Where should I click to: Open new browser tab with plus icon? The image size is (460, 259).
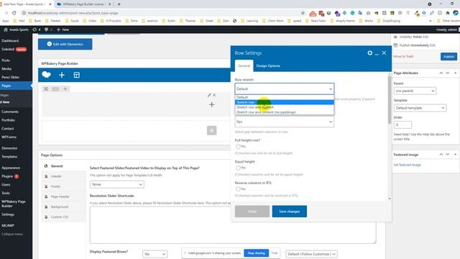(x=119, y=4)
